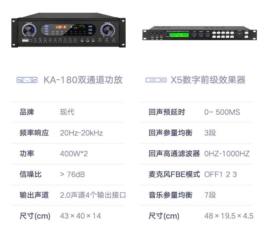The image size is (264, 249).
Task: Click the amplifier's power switch
Action: [26, 41]
